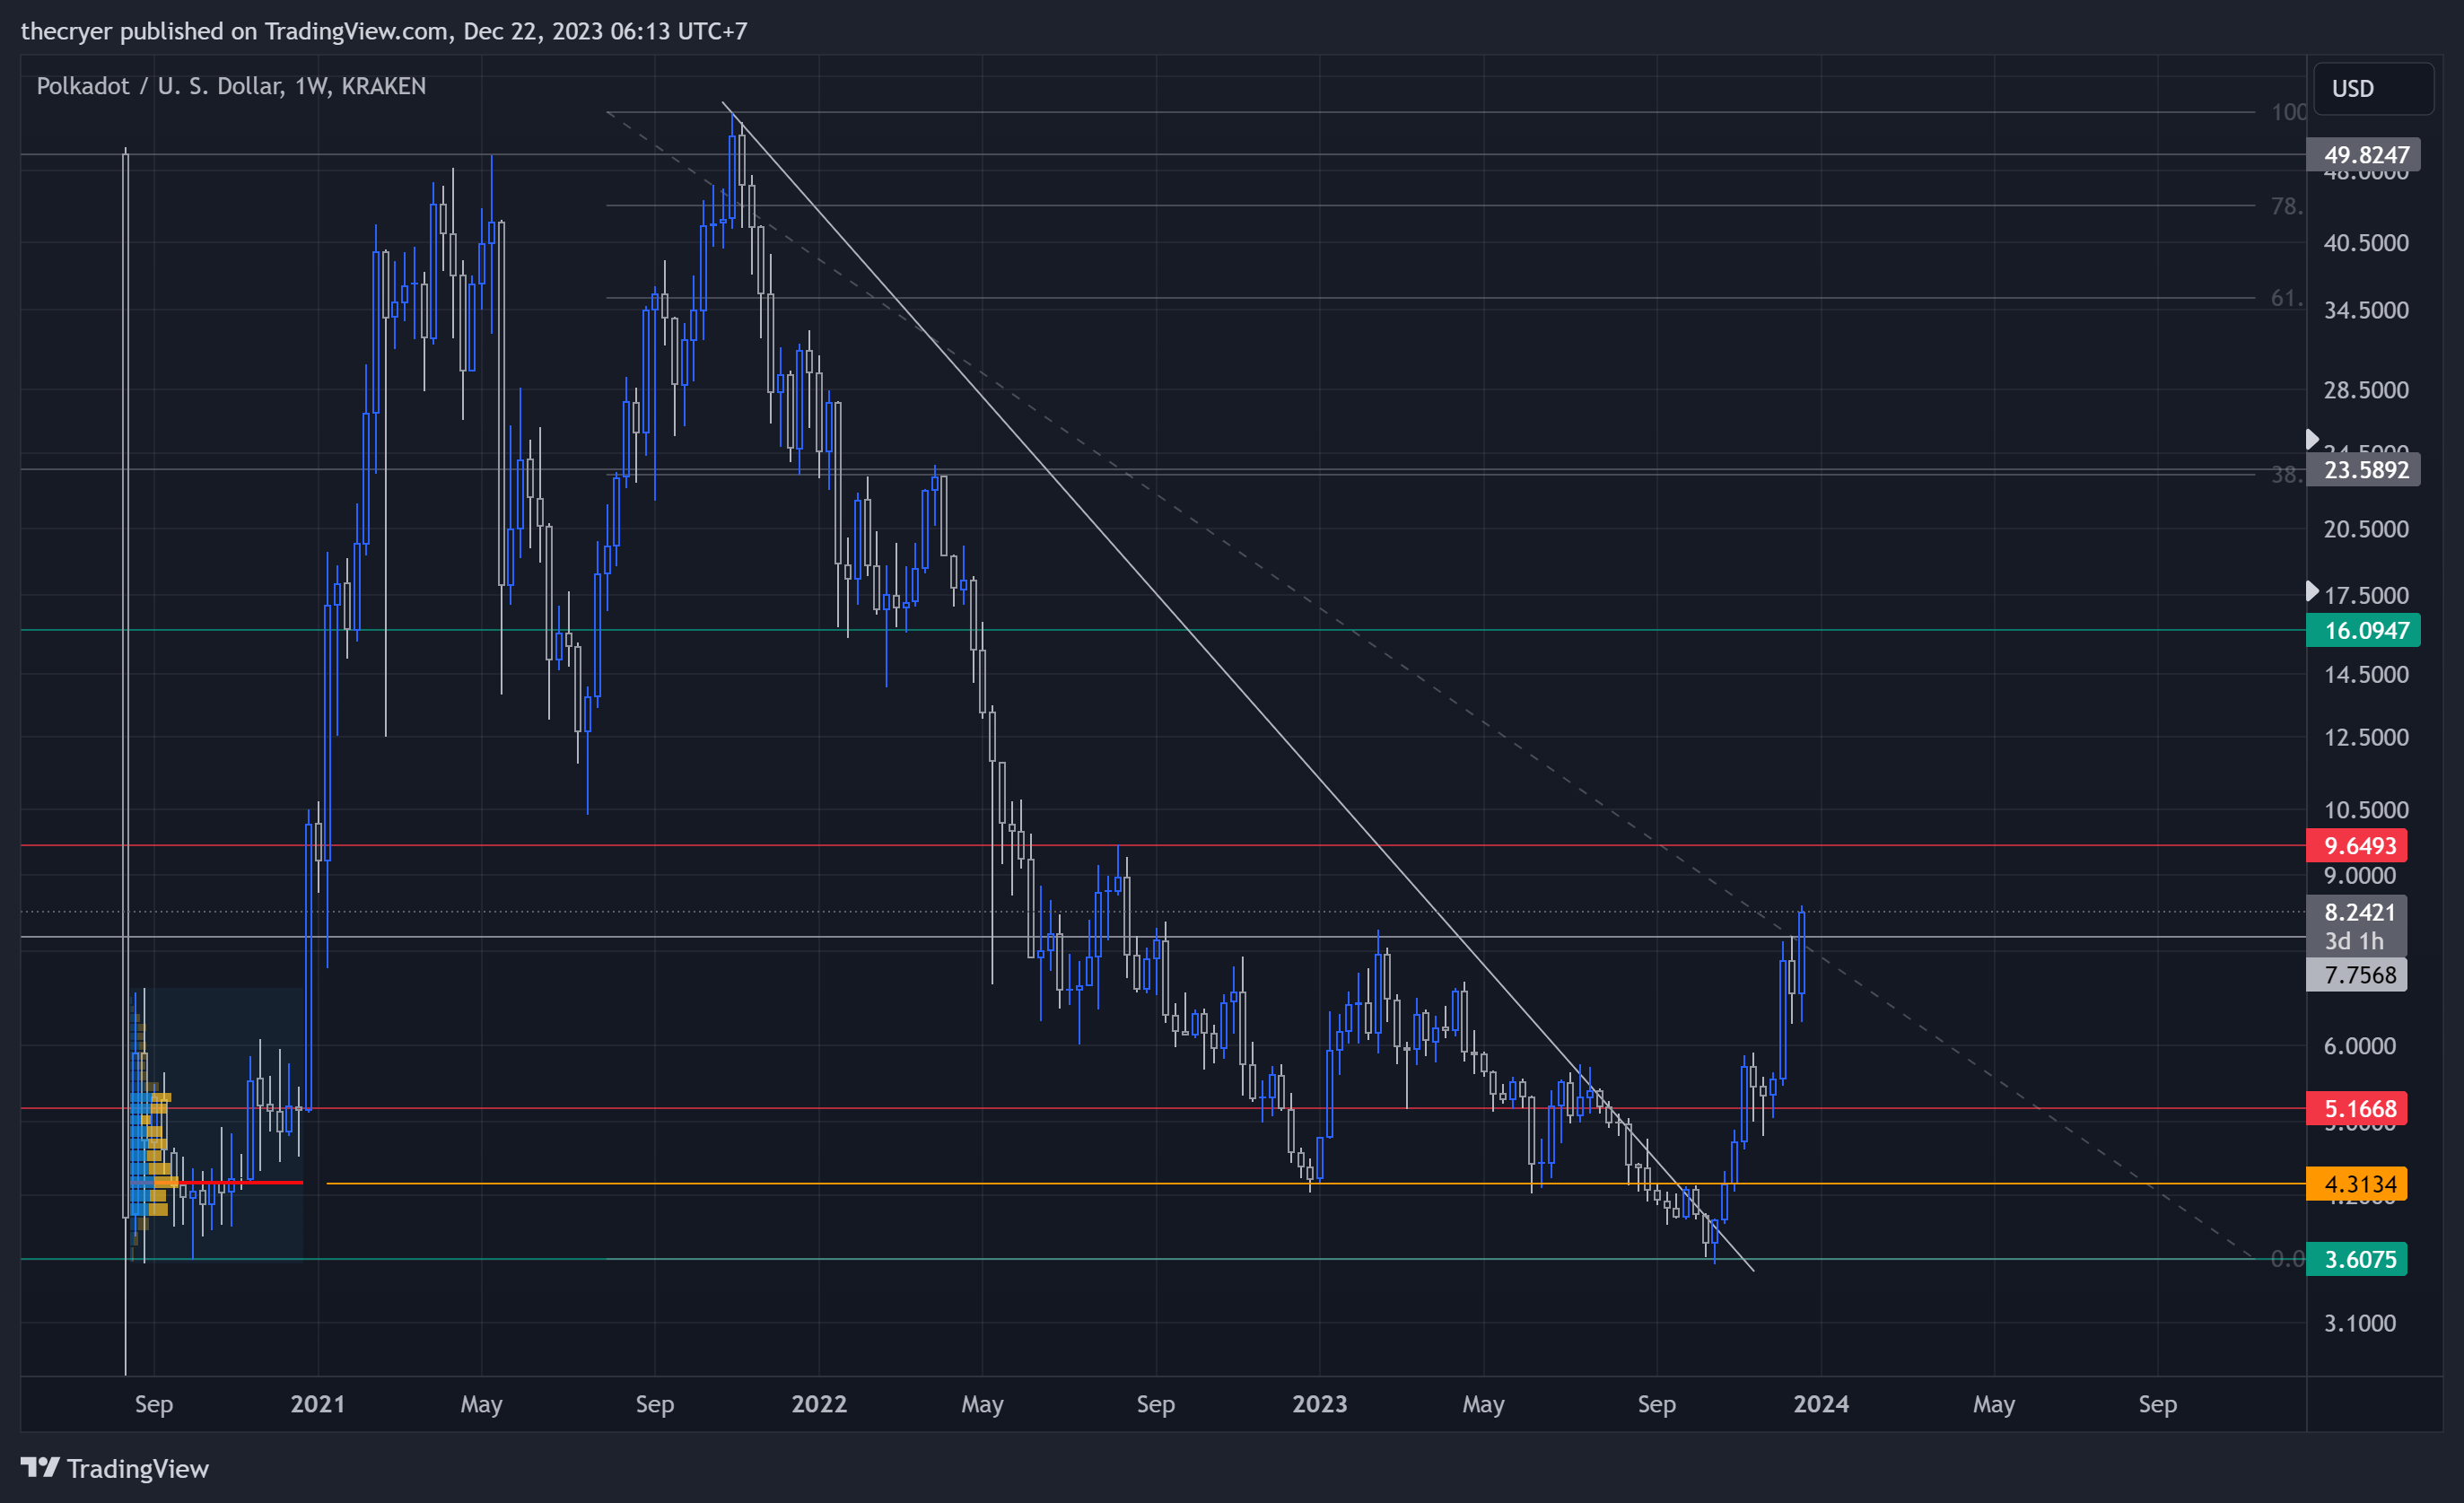Select the red 9.6493 price label

coord(2356,845)
